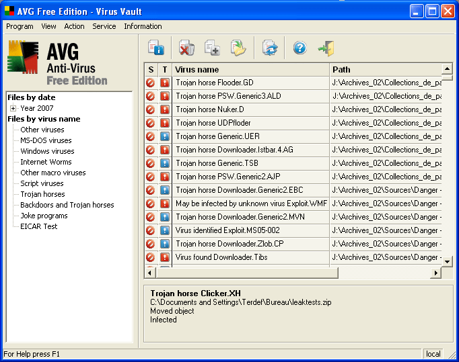
Task: Select Script viruses category
Action: [x=42, y=184]
